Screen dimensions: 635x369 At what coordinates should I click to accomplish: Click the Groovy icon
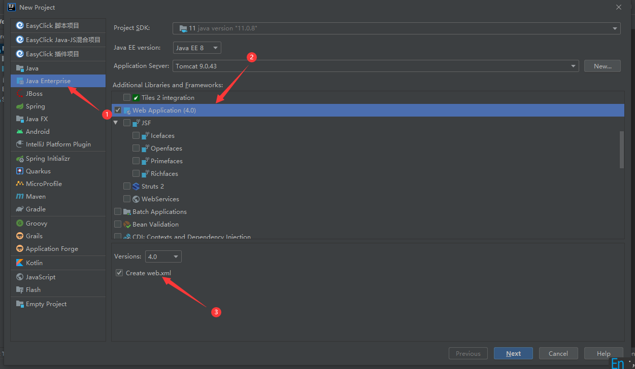pyautogui.click(x=20, y=224)
